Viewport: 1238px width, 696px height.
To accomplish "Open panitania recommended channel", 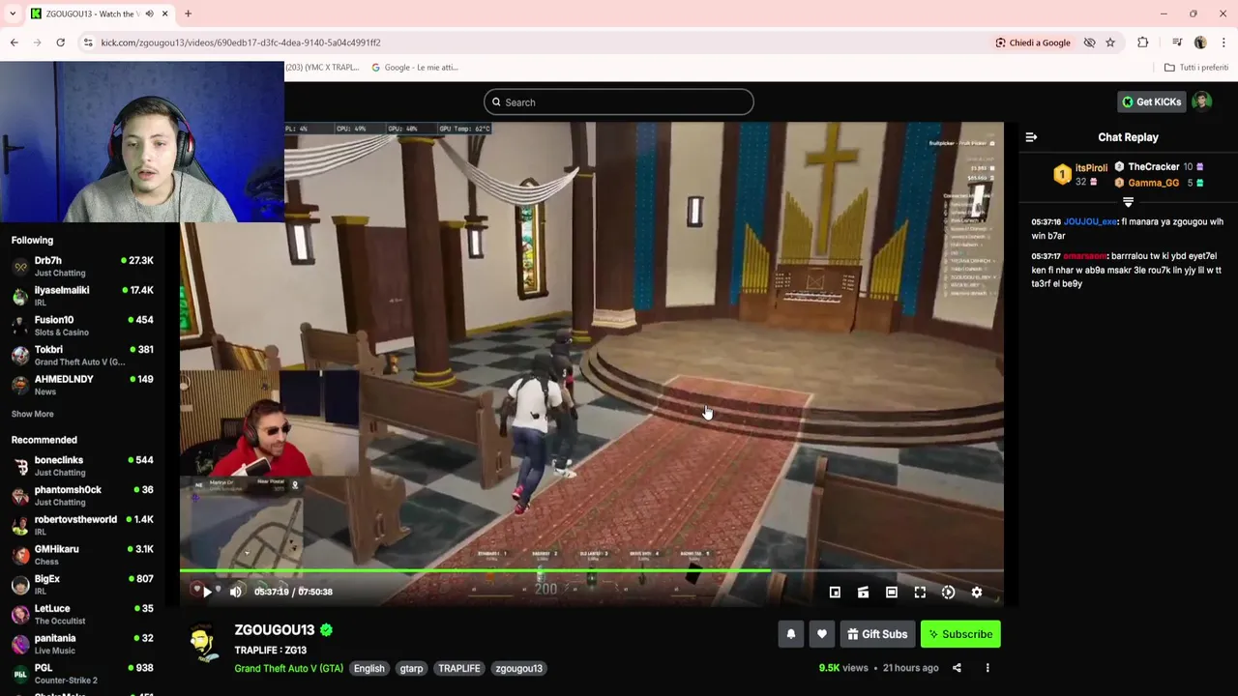I will (82, 644).
